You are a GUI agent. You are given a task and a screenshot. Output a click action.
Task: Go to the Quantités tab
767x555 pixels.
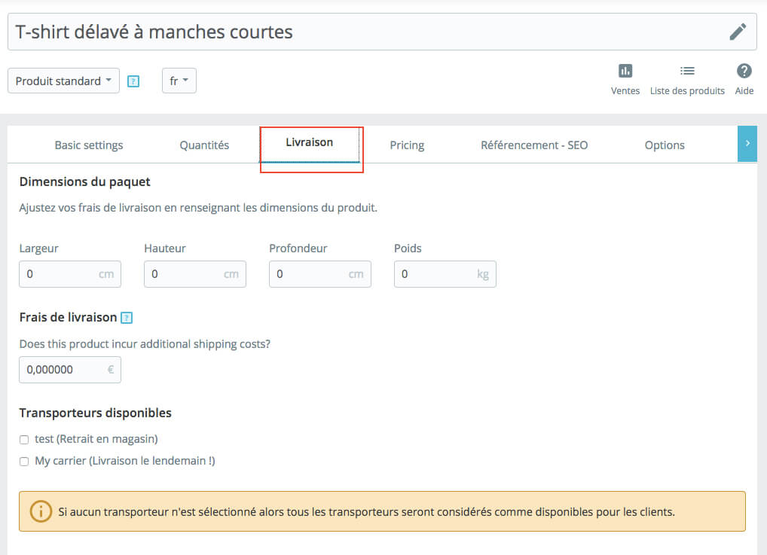(204, 145)
